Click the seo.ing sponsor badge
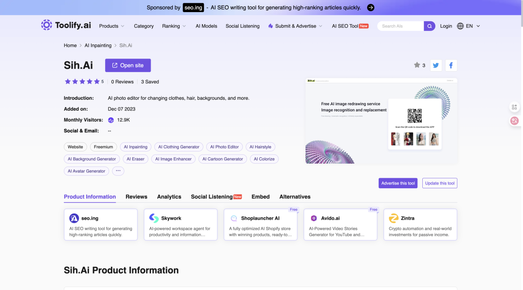Image resolution: width=523 pixels, height=290 pixels. [x=193, y=7]
